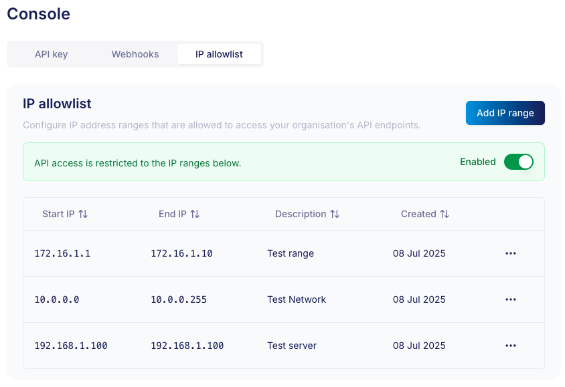The height and width of the screenshot is (387, 565).
Task: Click the Test Network description cell
Action: [297, 299]
